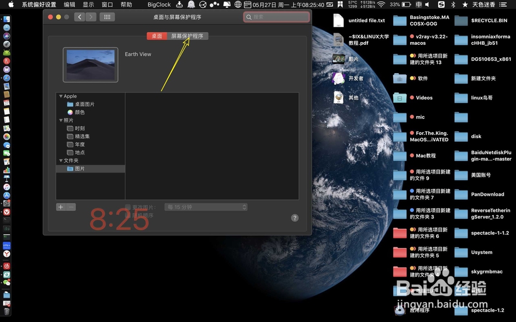Screen dimensions: 516x322
Task: Open WeChat icon in the Dock
Action: (x=7, y=282)
